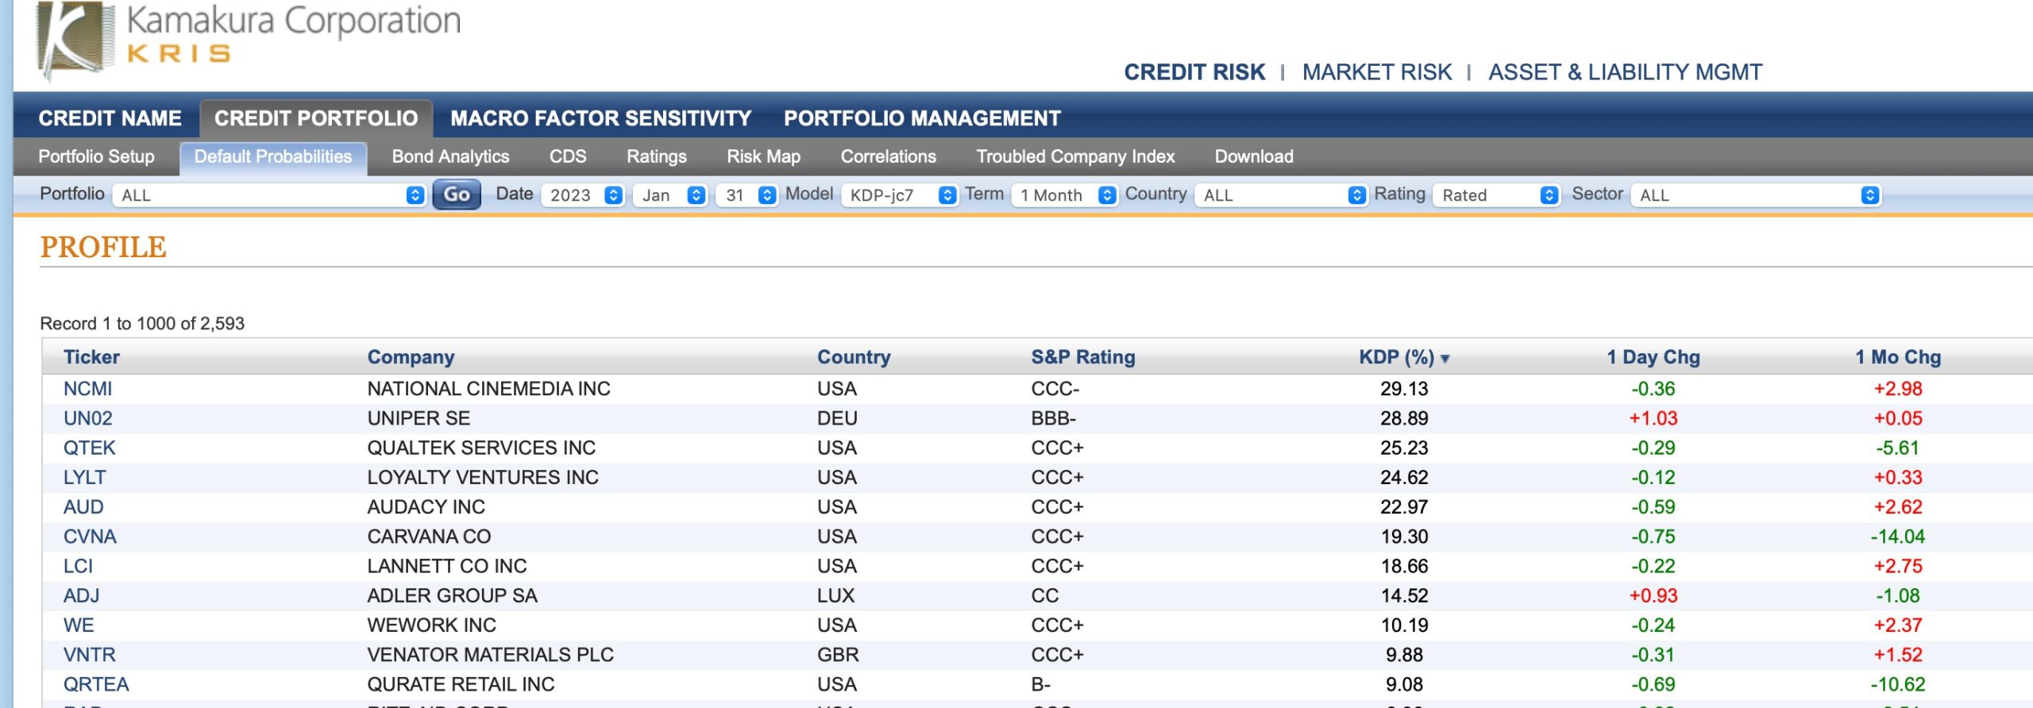Open ticker UN02

pyautogui.click(x=87, y=418)
